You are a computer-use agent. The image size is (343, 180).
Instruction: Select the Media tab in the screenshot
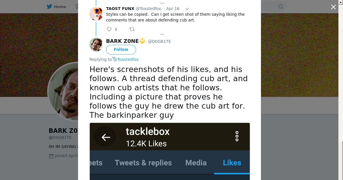click(x=196, y=163)
